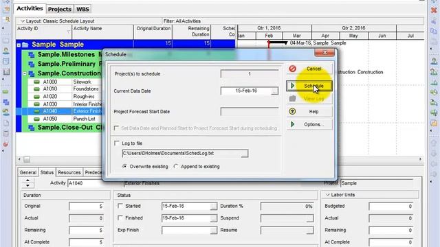Collapse the Sample Sample project group

tap(19, 45)
